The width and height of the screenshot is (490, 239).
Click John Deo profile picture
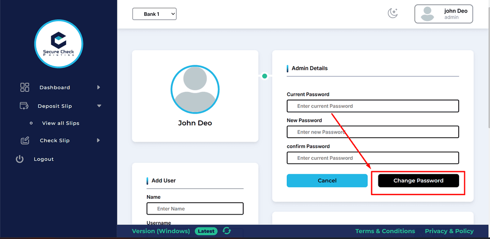195,89
